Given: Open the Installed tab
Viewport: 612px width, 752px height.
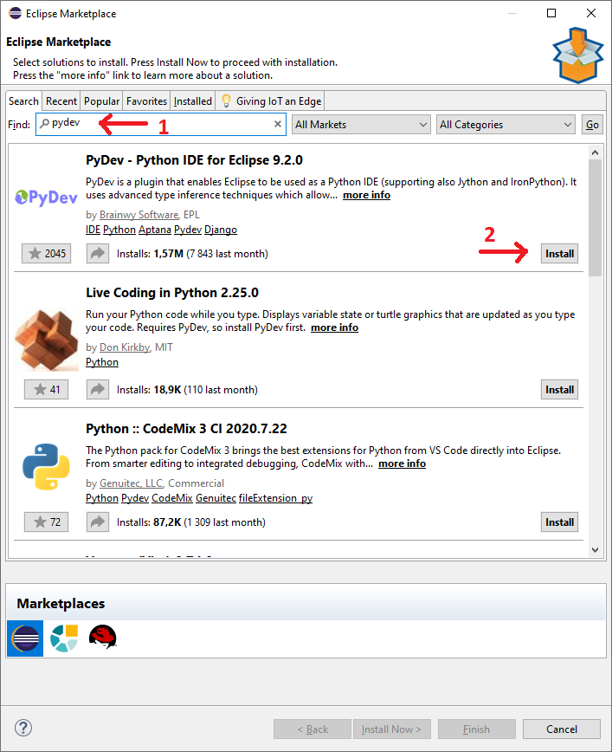Looking at the screenshot, I should click(192, 101).
